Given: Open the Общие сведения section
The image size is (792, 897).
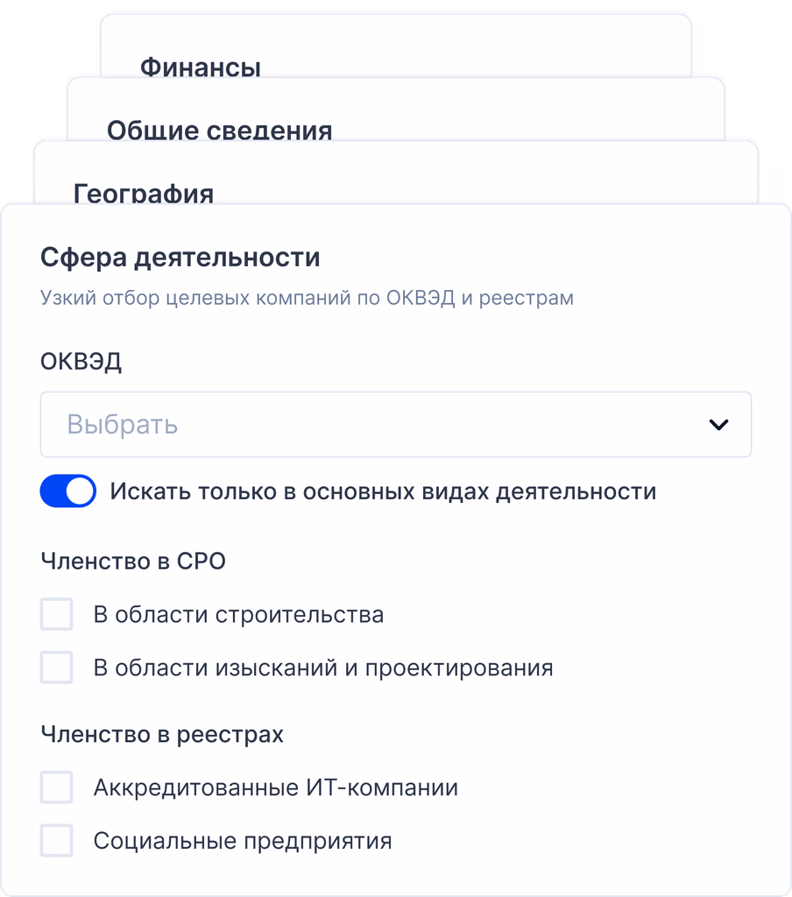Looking at the screenshot, I should point(219,131).
